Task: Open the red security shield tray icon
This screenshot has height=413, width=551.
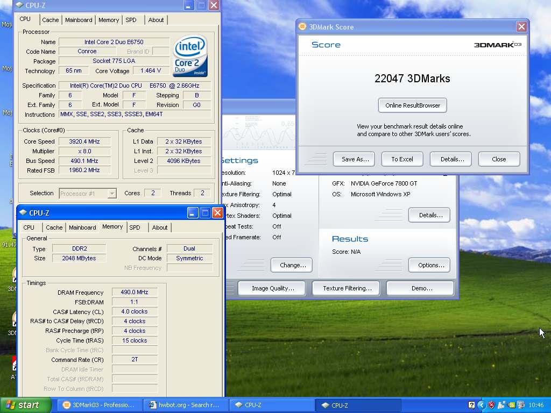Action: tap(491, 405)
